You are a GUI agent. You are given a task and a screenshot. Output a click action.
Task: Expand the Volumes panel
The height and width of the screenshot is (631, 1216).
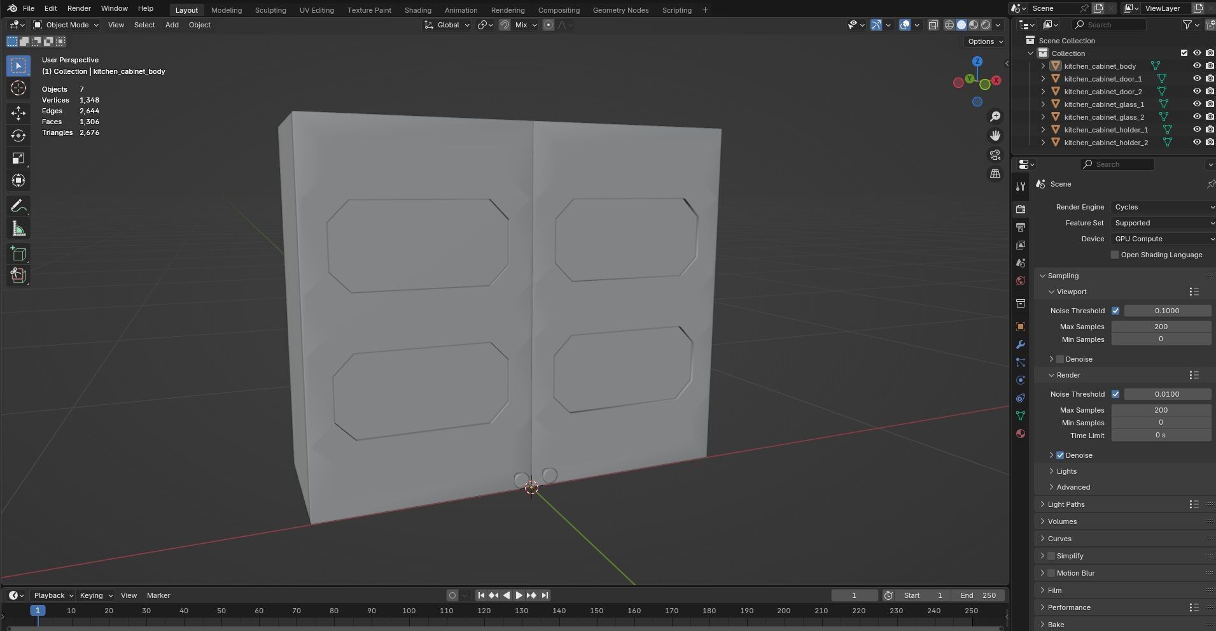(1062, 521)
